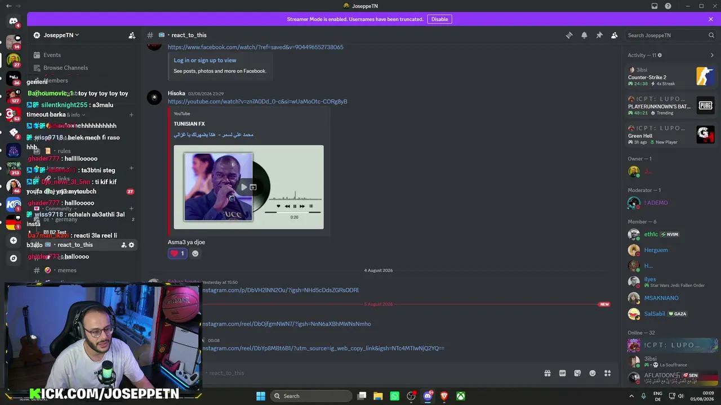721x405 pixels.
Task: Open notification settings bell icon
Action: [584, 35]
